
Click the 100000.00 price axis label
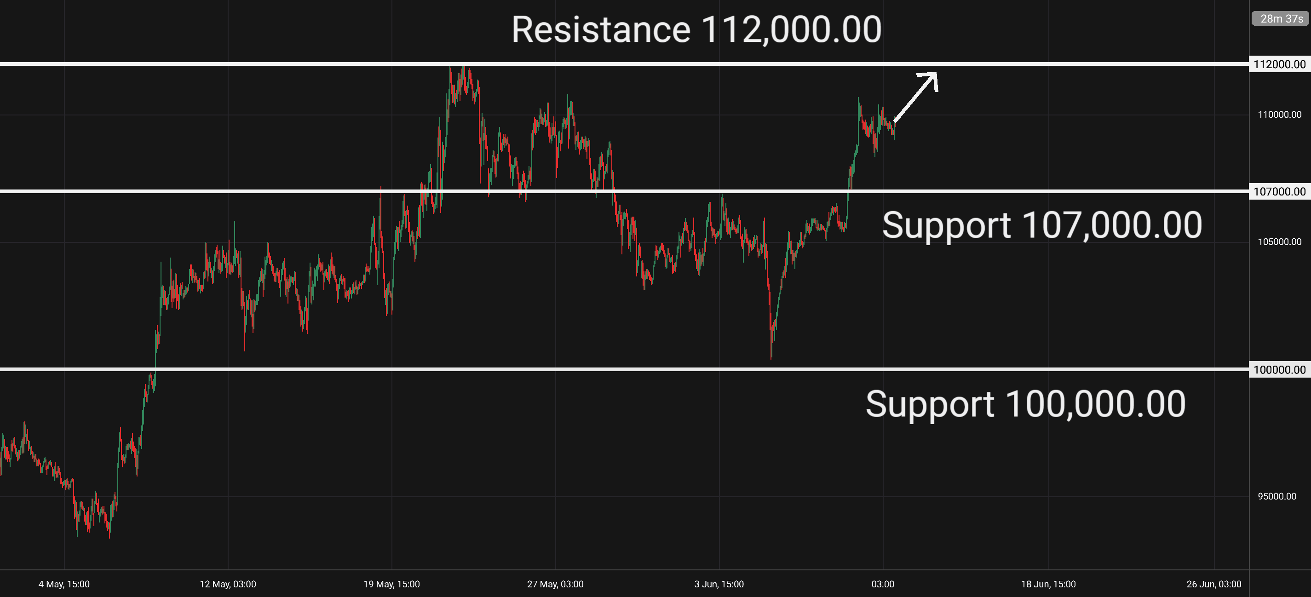click(x=1279, y=369)
